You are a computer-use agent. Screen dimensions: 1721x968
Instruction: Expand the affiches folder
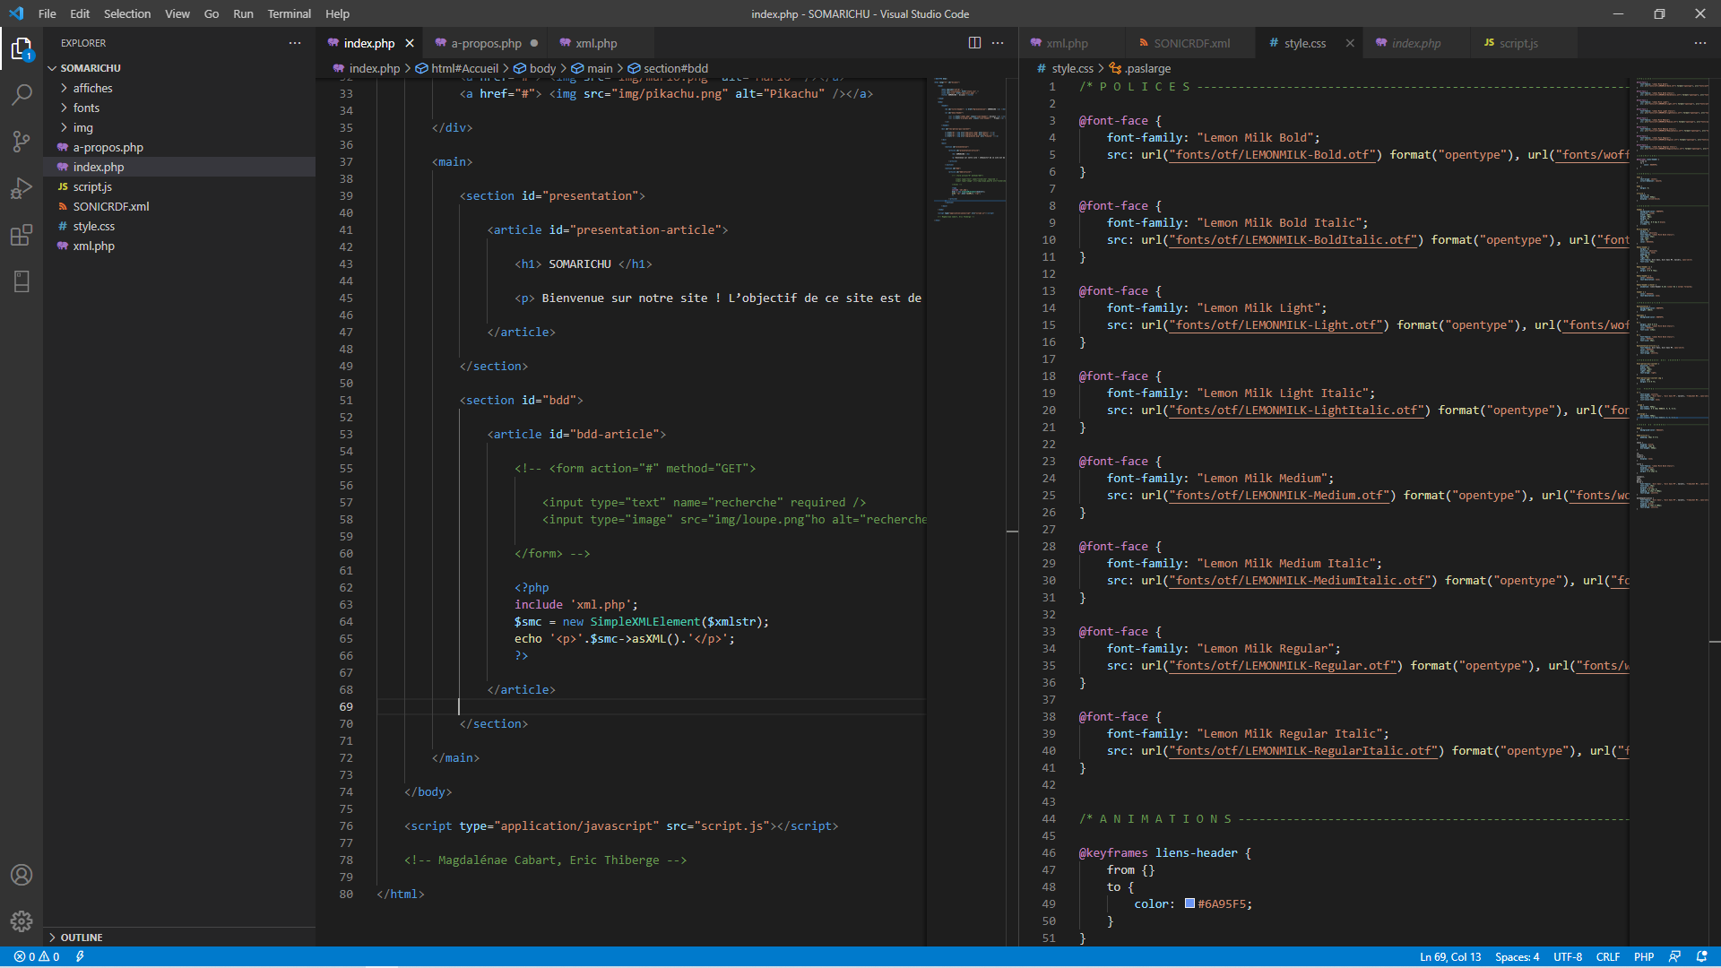(x=92, y=88)
